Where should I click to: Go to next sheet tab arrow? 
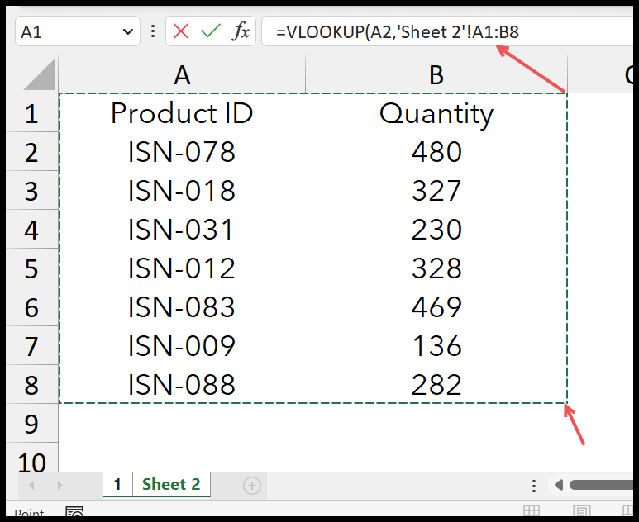[60, 485]
